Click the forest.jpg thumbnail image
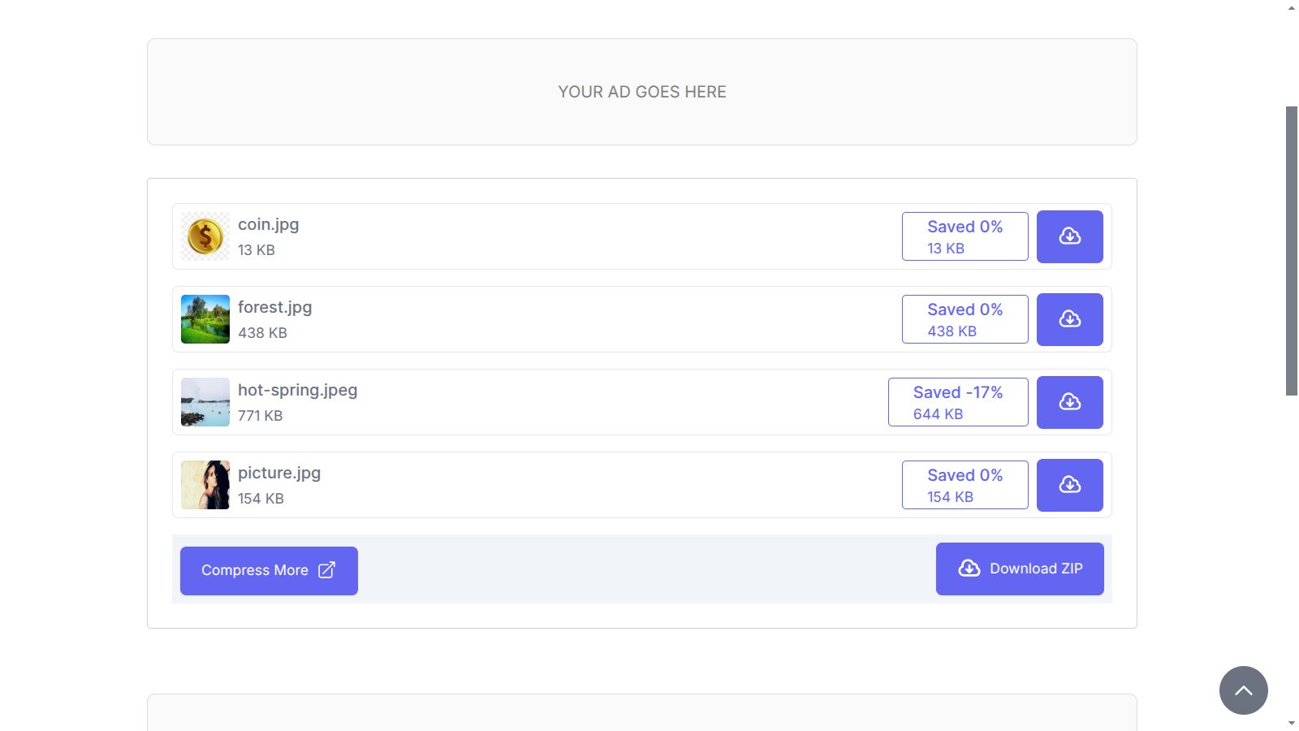The height and width of the screenshot is (731, 1299). pos(205,319)
